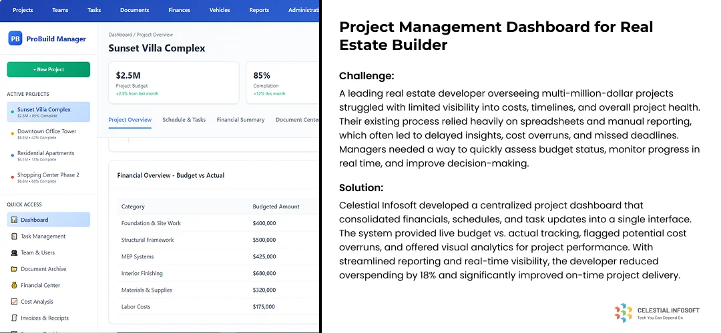Click the + New Project button
This screenshot has height=333, width=721.
click(x=48, y=69)
